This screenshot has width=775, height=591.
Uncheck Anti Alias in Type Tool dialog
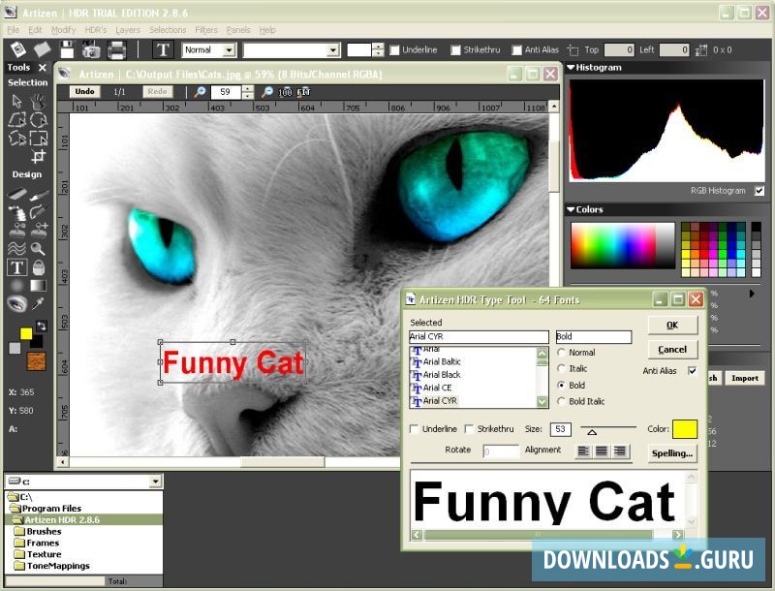click(693, 371)
